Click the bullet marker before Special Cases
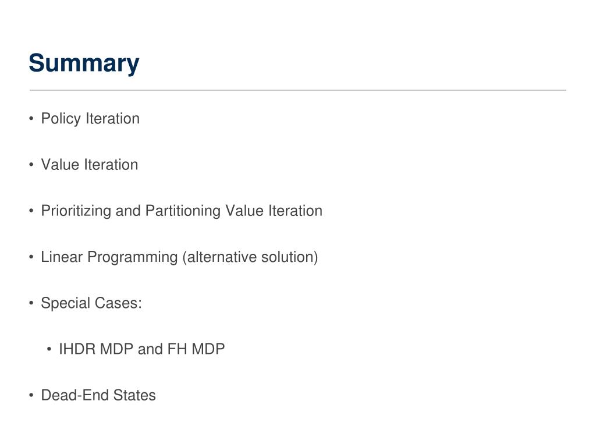Image resolution: width=596 pixels, height=447 pixels. 31,303
